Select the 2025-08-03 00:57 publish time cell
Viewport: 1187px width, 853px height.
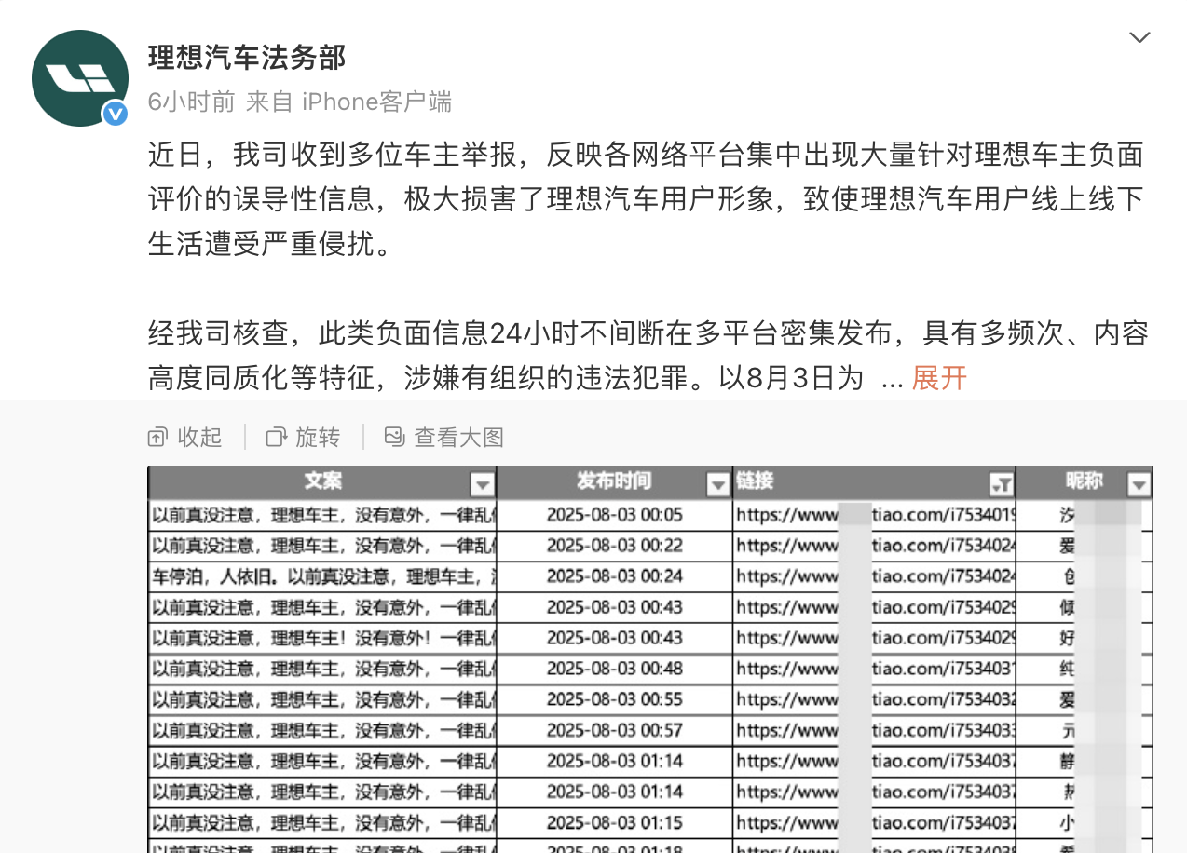(x=614, y=730)
